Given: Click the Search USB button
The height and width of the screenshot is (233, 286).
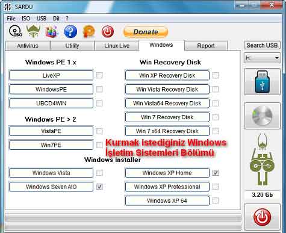Looking at the screenshot, I should pyautogui.click(x=262, y=45).
